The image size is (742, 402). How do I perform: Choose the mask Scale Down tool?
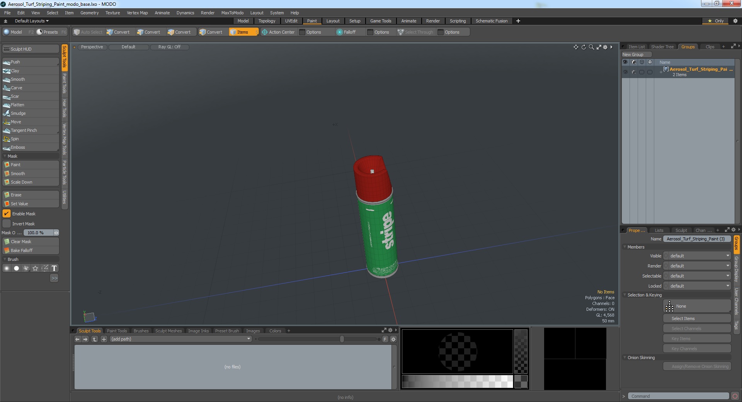[31, 182]
